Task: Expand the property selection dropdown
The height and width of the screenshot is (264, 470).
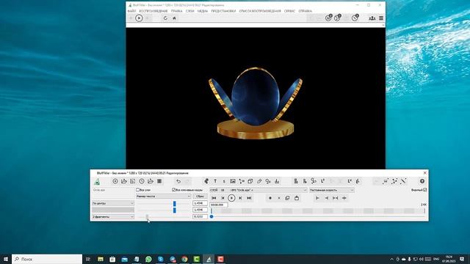Action: click(x=163, y=197)
